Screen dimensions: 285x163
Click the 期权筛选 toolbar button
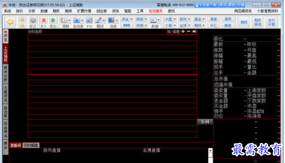click(x=257, y=22)
